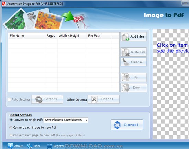The image size is (189, 149).
Task: Open the Settings gear button
Action: coord(47,99)
